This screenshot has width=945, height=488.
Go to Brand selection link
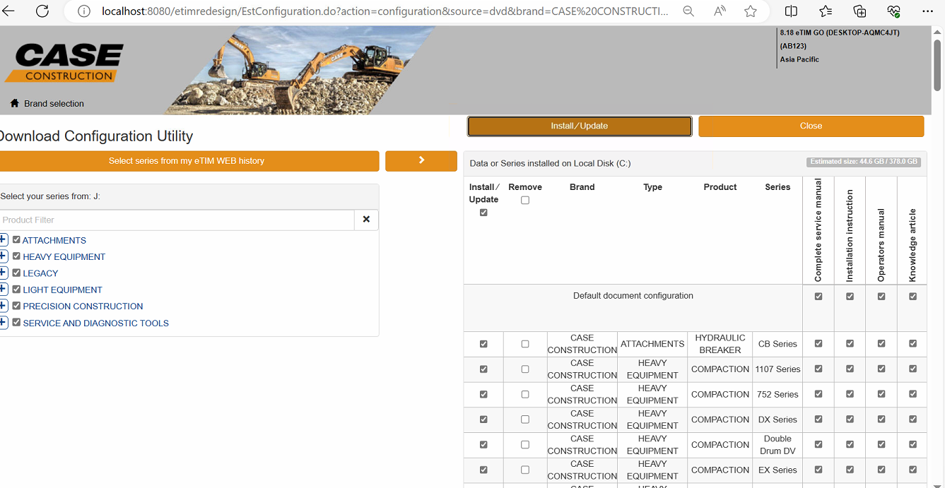point(54,104)
